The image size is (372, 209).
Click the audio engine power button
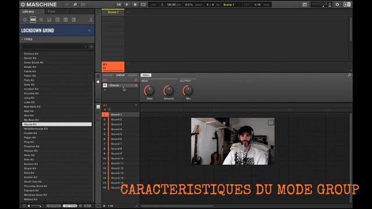point(337,5)
